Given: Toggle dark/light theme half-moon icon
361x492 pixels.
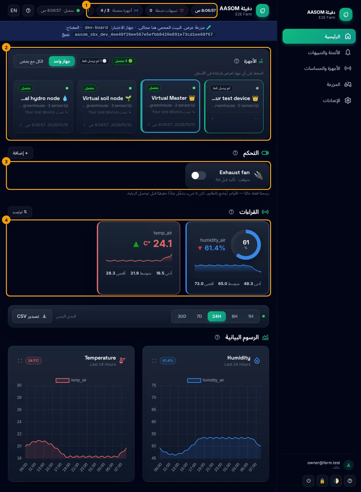Looking at the screenshot, I should (x=336, y=481).
